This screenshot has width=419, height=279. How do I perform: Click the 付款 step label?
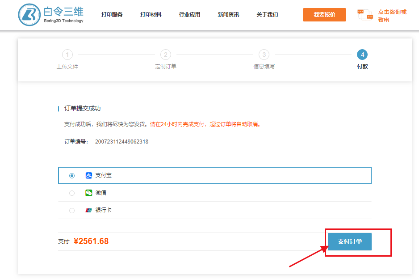click(x=362, y=66)
